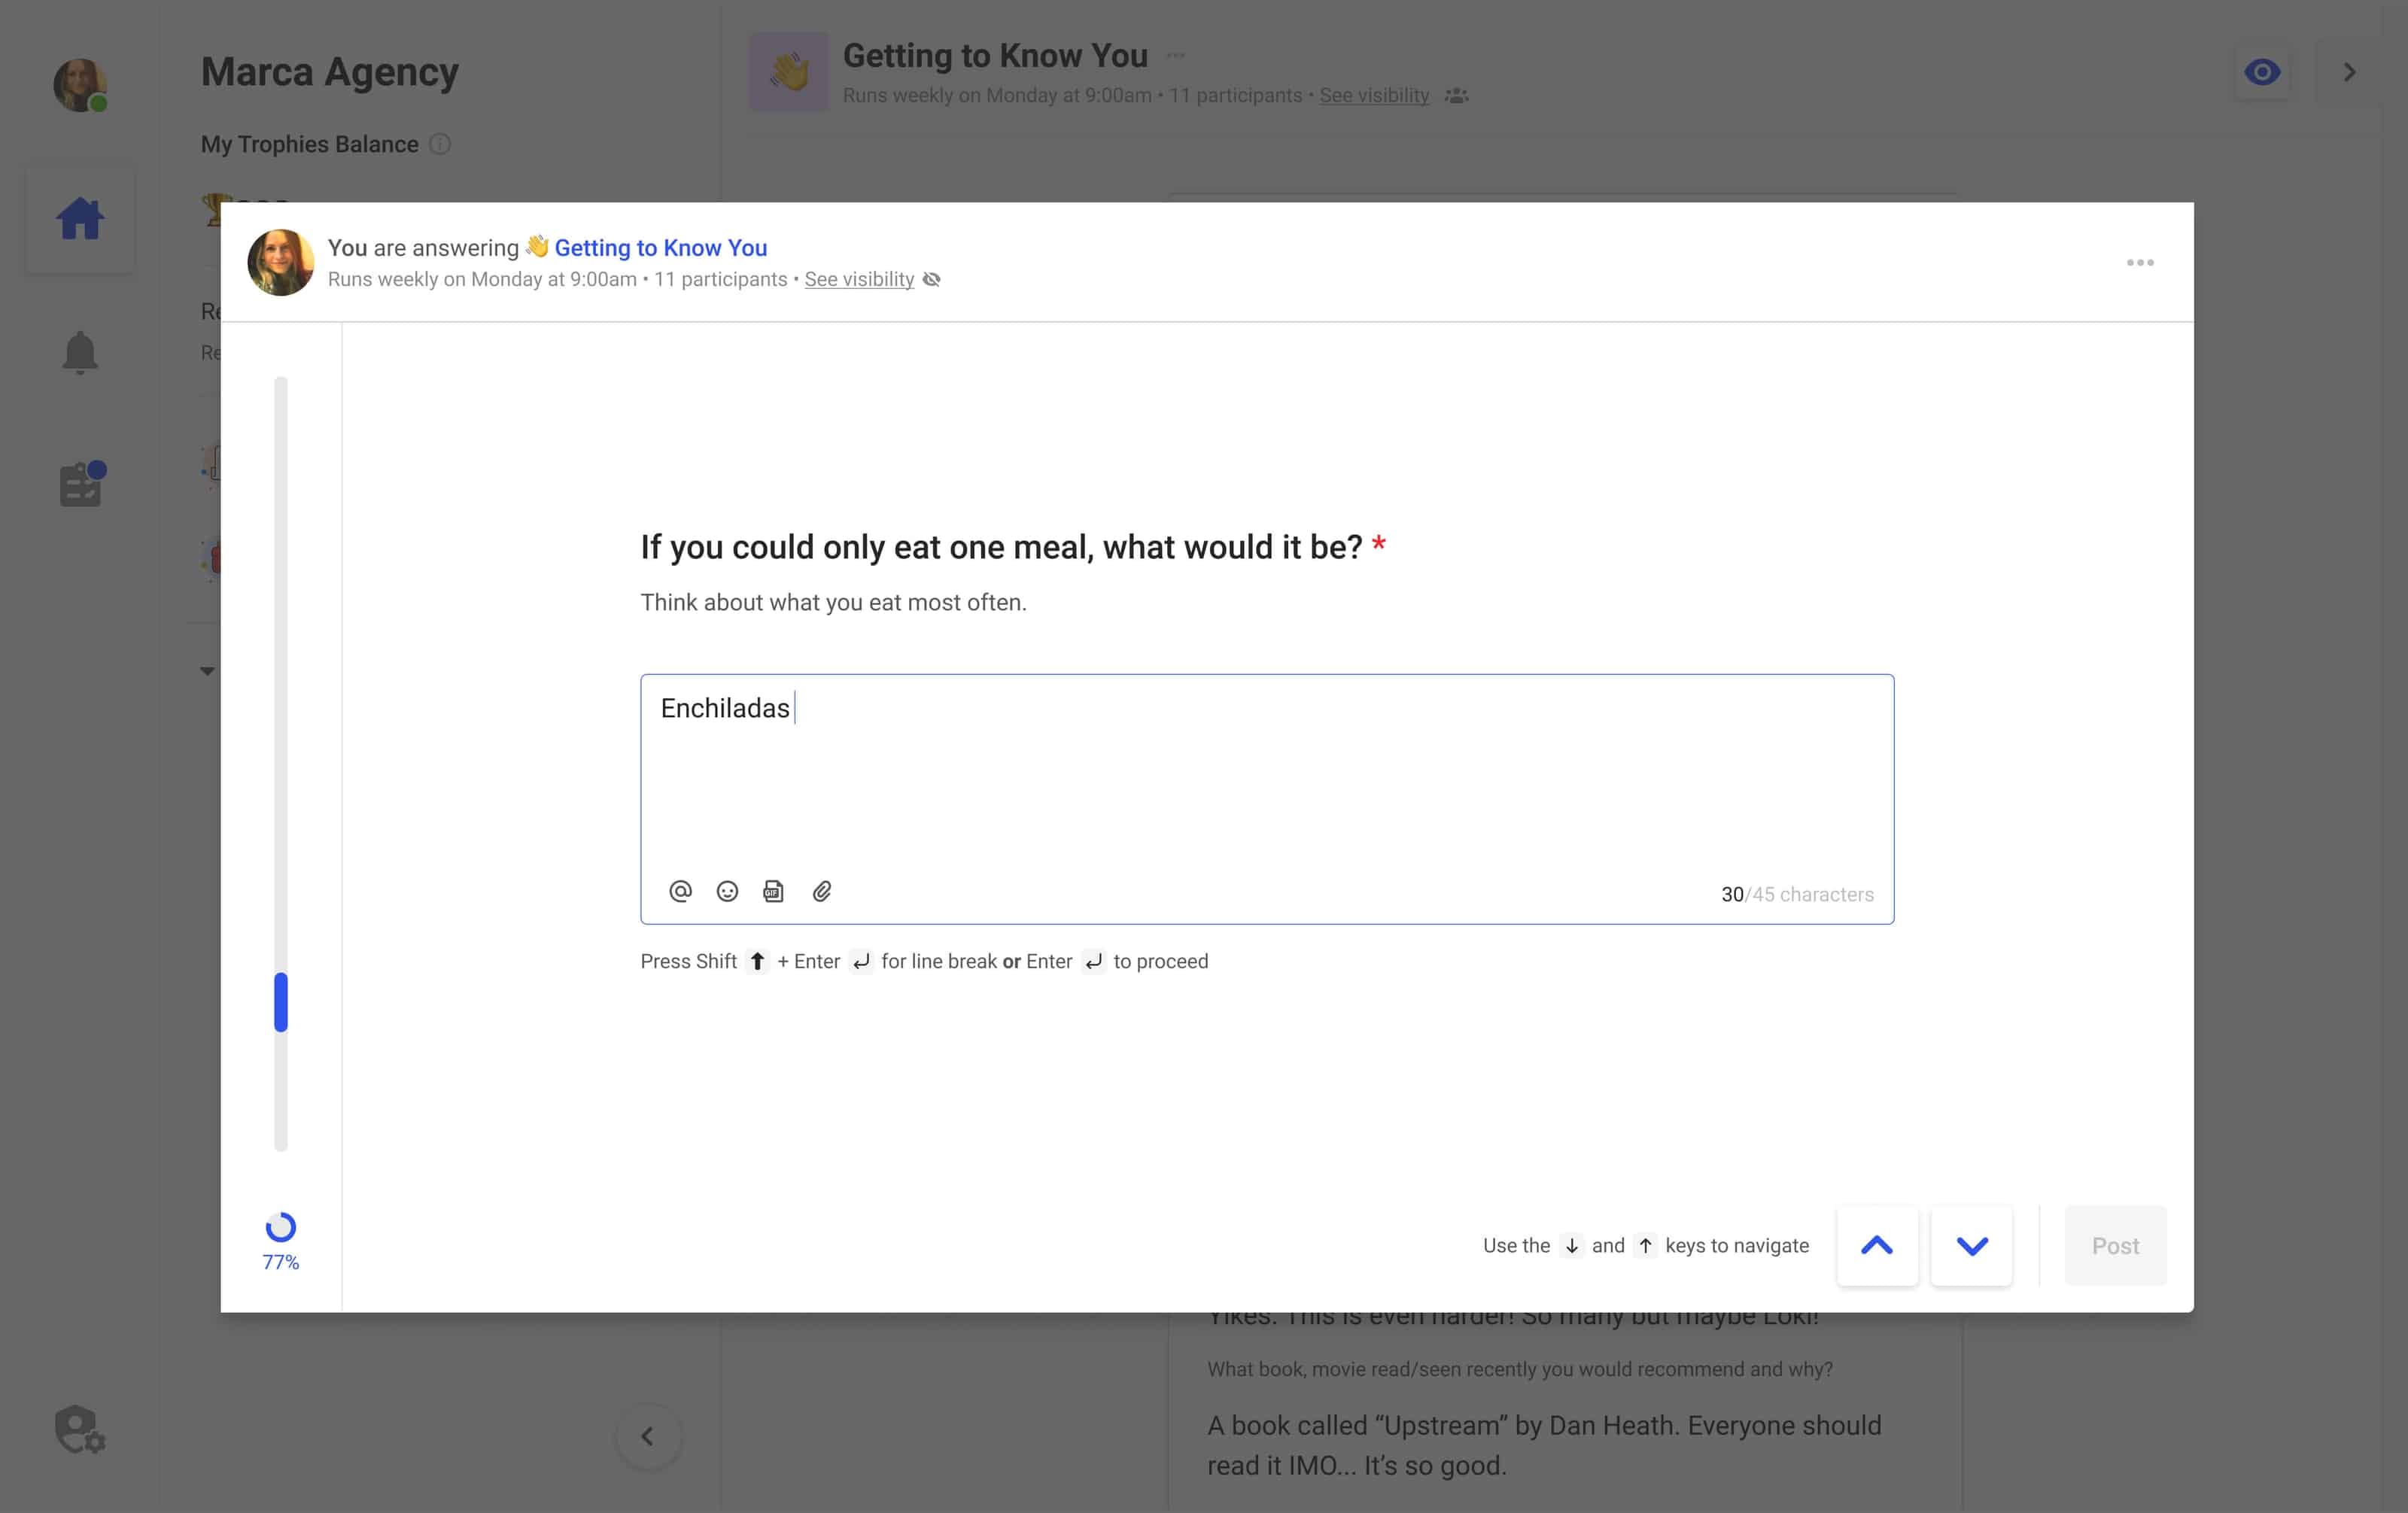2408x1513 pixels.
Task: Click the crossed-eye visibility icon in the dialog header
Action: pyautogui.click(x=931, y=280)
